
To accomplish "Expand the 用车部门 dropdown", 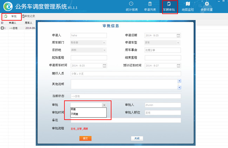I will [104, 43].
